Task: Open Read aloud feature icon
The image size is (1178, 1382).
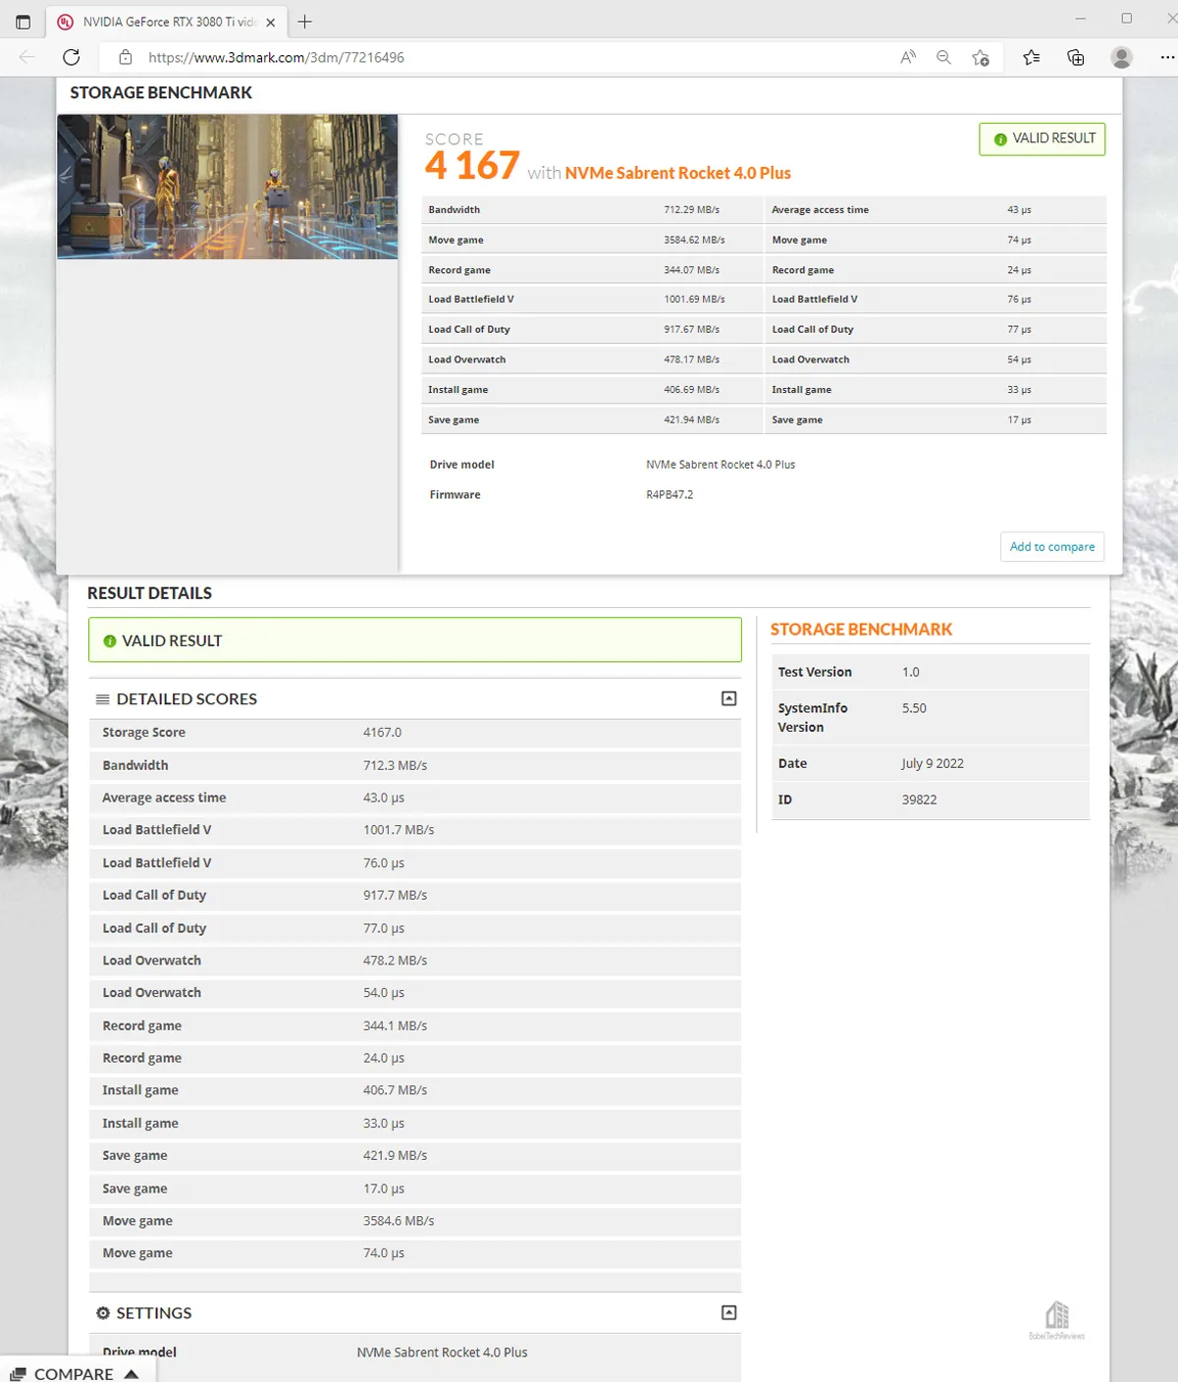Action: click(x=908, y=57)
